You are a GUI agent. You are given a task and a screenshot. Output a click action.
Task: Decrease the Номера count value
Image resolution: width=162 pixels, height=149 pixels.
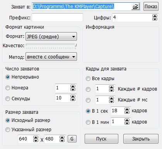click(x=73, y=89)
